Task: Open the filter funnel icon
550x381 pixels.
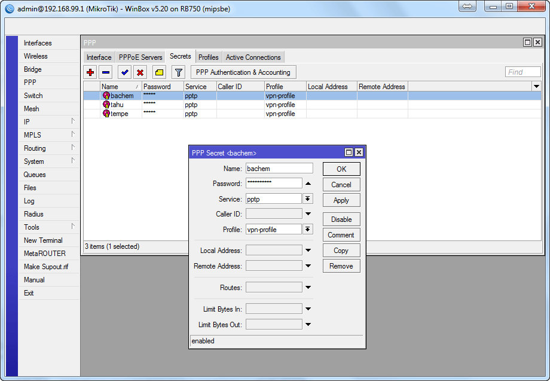Action: [178, 72]
